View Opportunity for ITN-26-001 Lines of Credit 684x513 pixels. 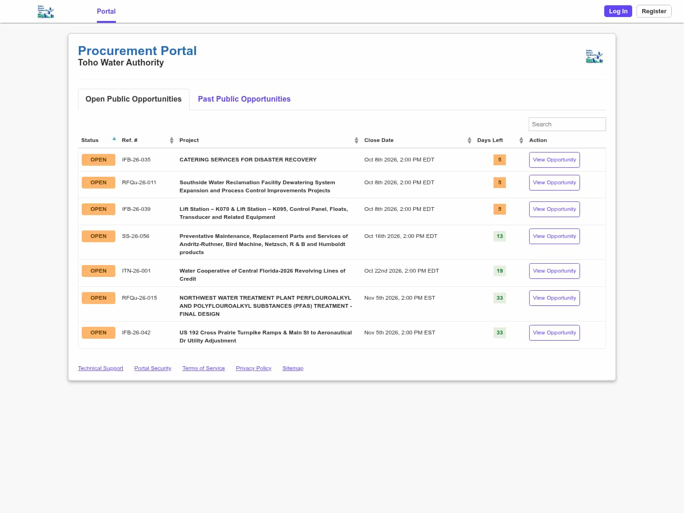554,271
